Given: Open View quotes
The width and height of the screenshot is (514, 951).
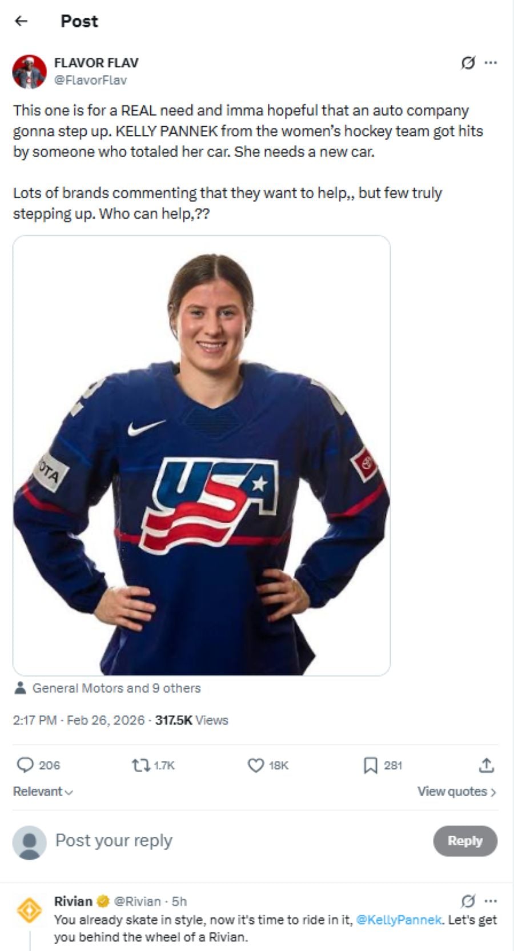Looking at the screenshot, I should tap(456, 792).
